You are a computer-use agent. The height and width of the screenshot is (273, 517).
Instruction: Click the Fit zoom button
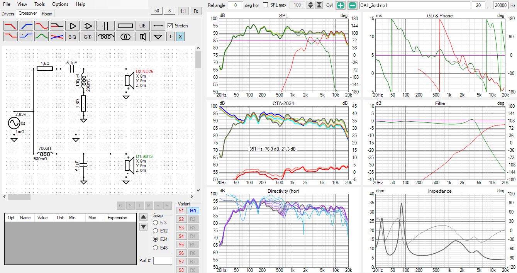tap(196, 11)
